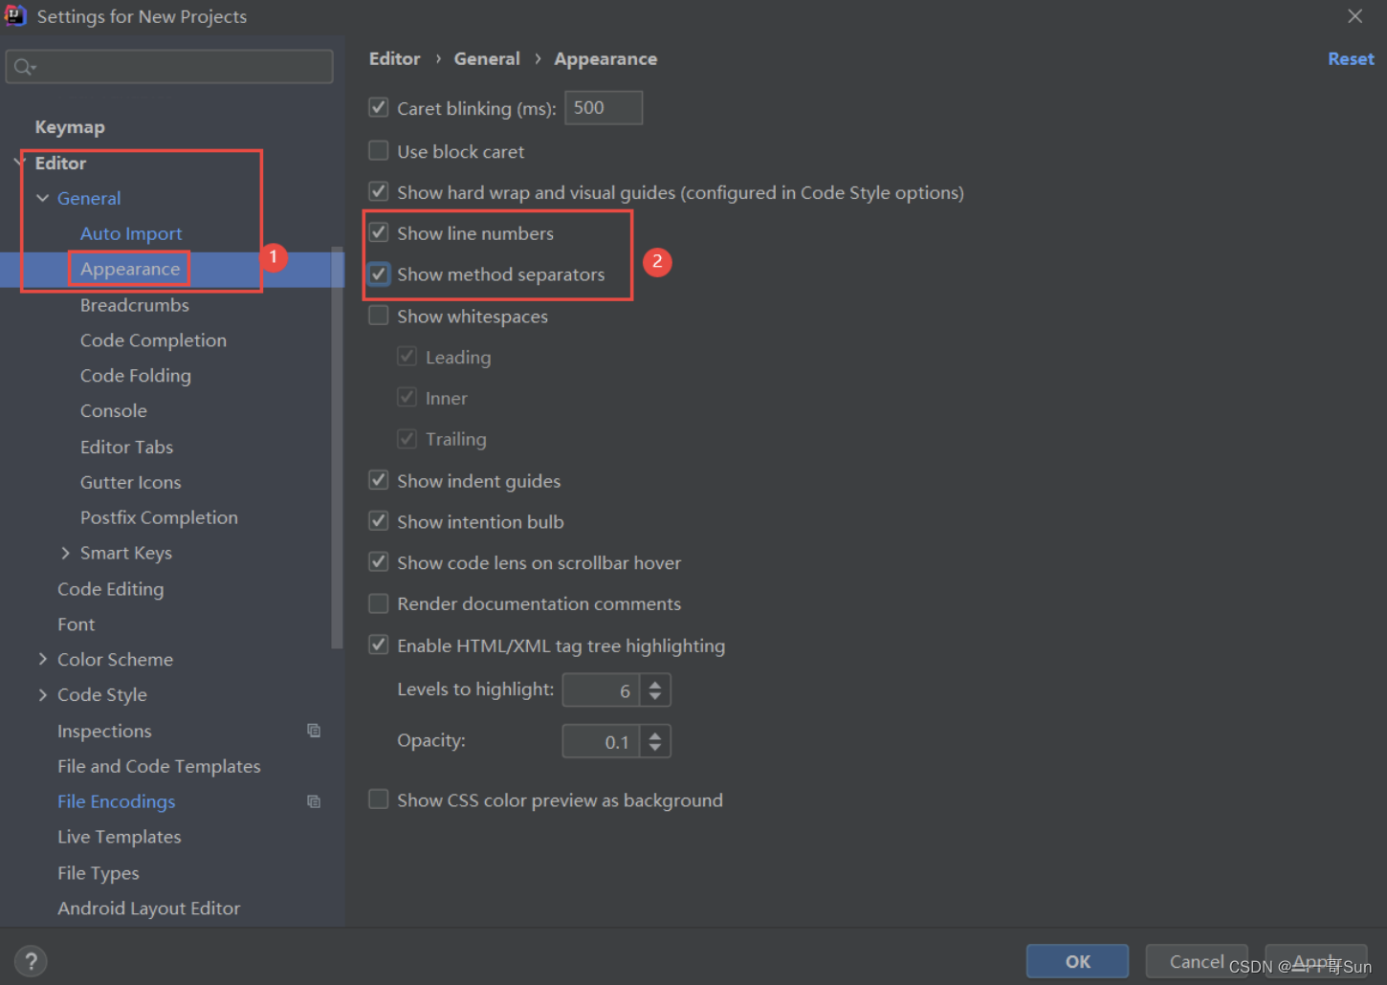Open Postfix Completion settings
This screenshot has height=985, width=1387.
(x=159, y=517)
